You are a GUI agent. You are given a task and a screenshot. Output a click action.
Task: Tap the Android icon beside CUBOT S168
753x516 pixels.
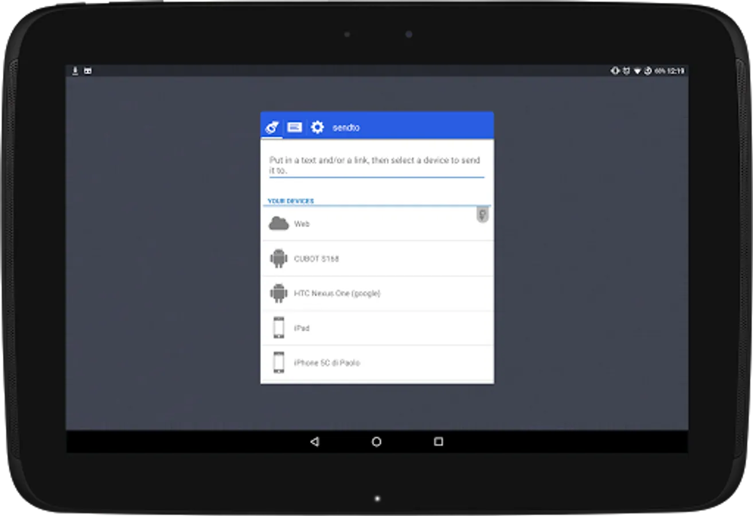click(279, 259)
